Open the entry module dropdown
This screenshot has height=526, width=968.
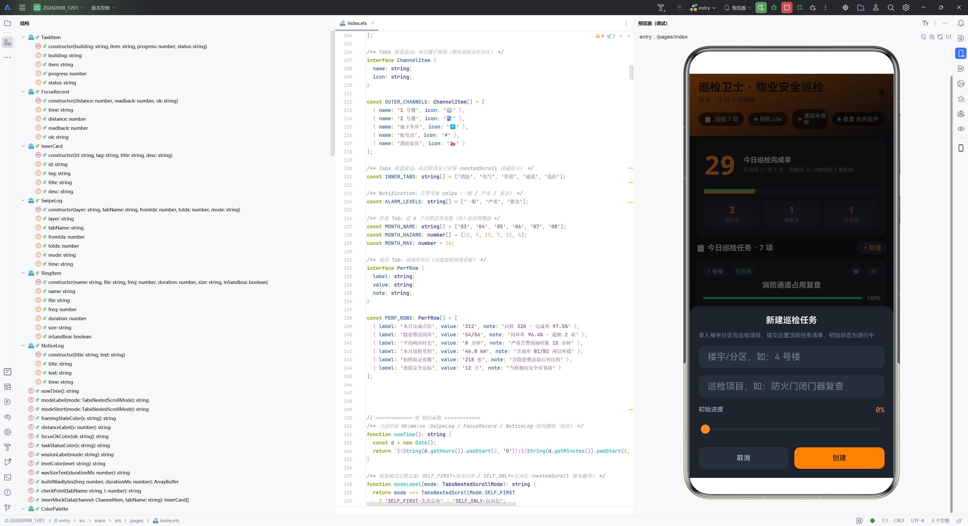703,8
